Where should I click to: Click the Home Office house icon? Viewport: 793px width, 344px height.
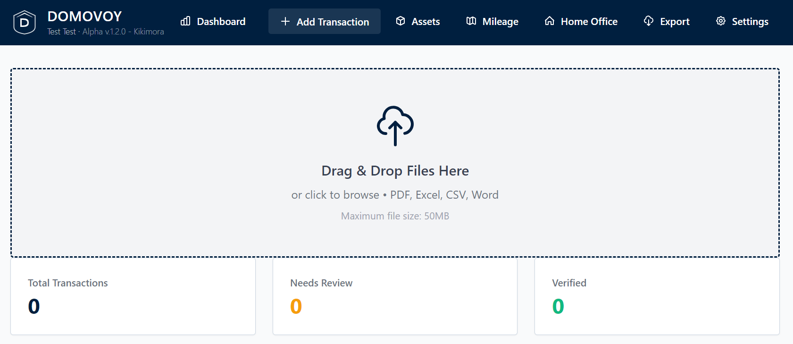pos(550,21)
